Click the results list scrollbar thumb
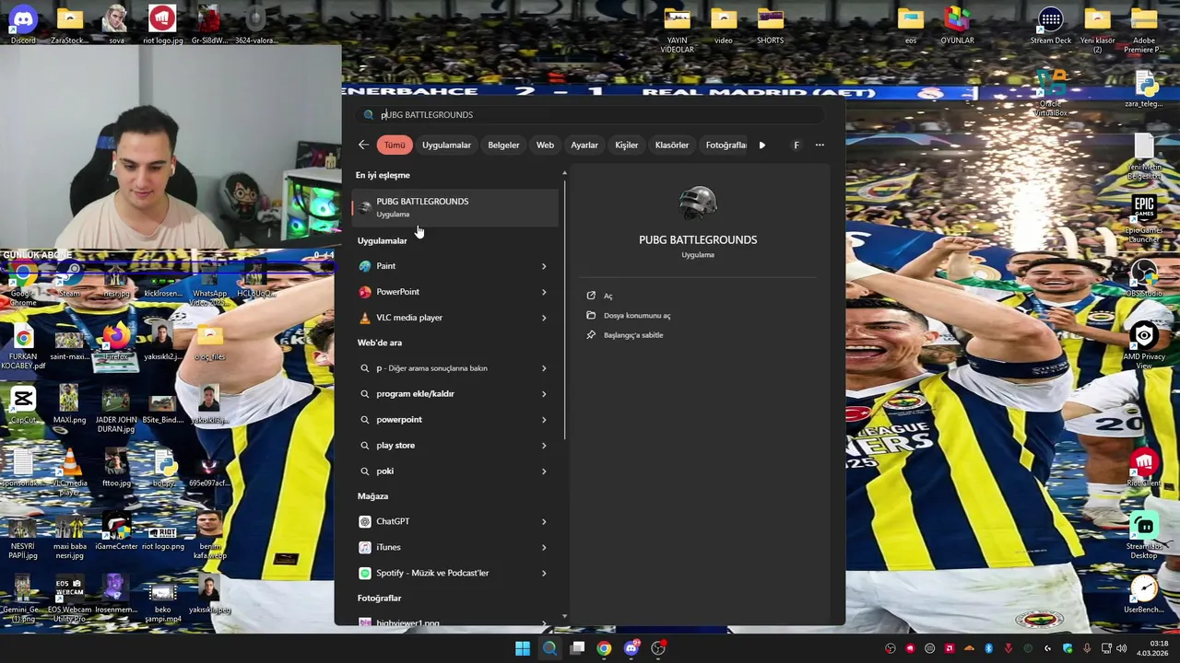Screen dimensions: 1180x663 (x=564, y=310)
